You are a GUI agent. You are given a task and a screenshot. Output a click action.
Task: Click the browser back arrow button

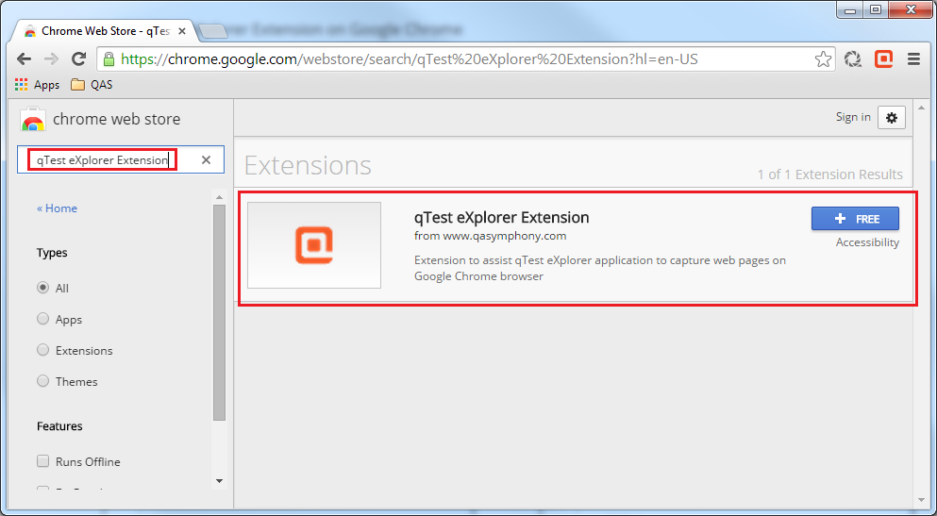pyautogui.click(x=24, y=59)
